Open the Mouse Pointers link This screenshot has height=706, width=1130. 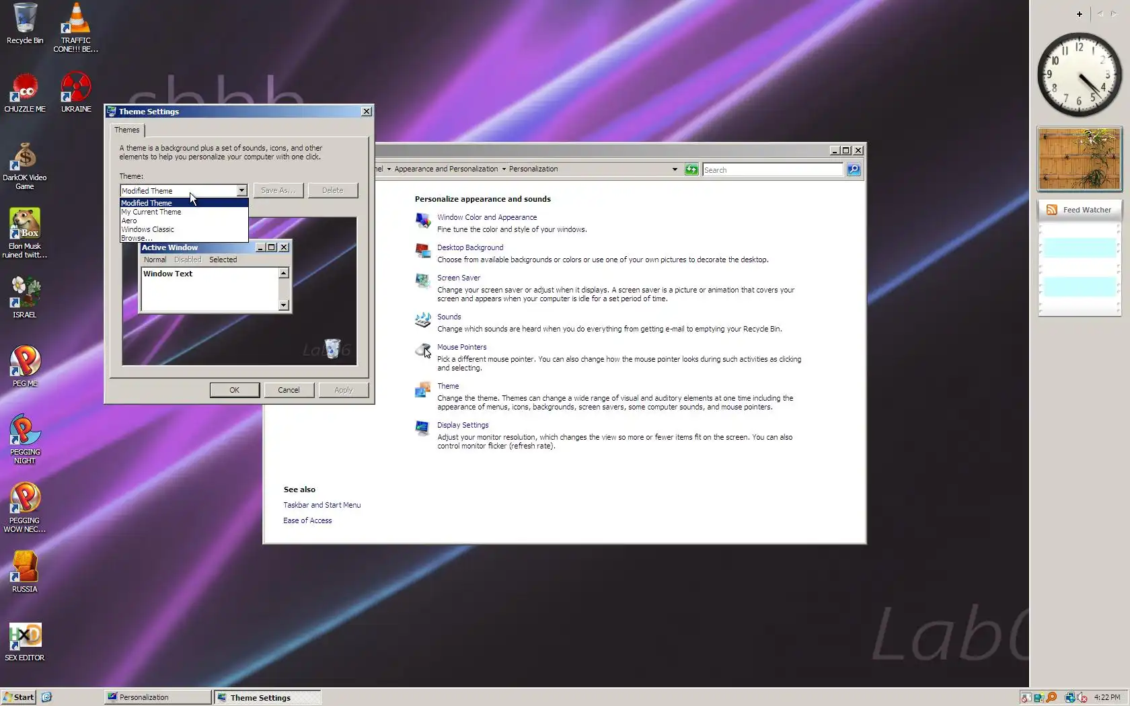click(x=462, y=347)
